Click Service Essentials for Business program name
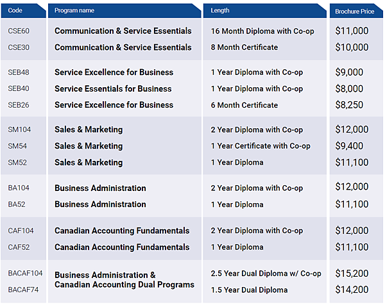Screen dimensions: 385x305 tap(113, 89)
